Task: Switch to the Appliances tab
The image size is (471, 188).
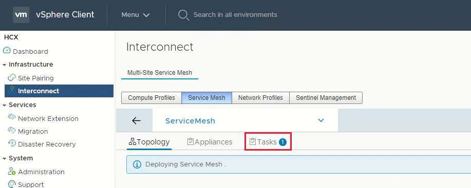Action: coord(210,142)
